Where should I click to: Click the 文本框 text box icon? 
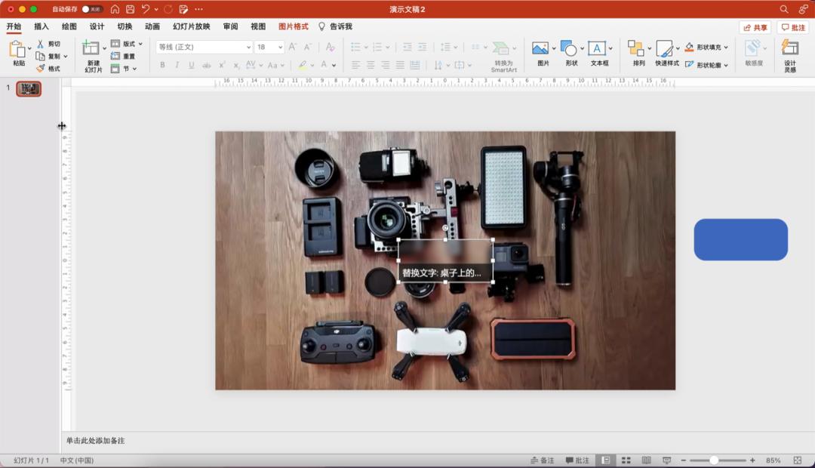[597, 49]
